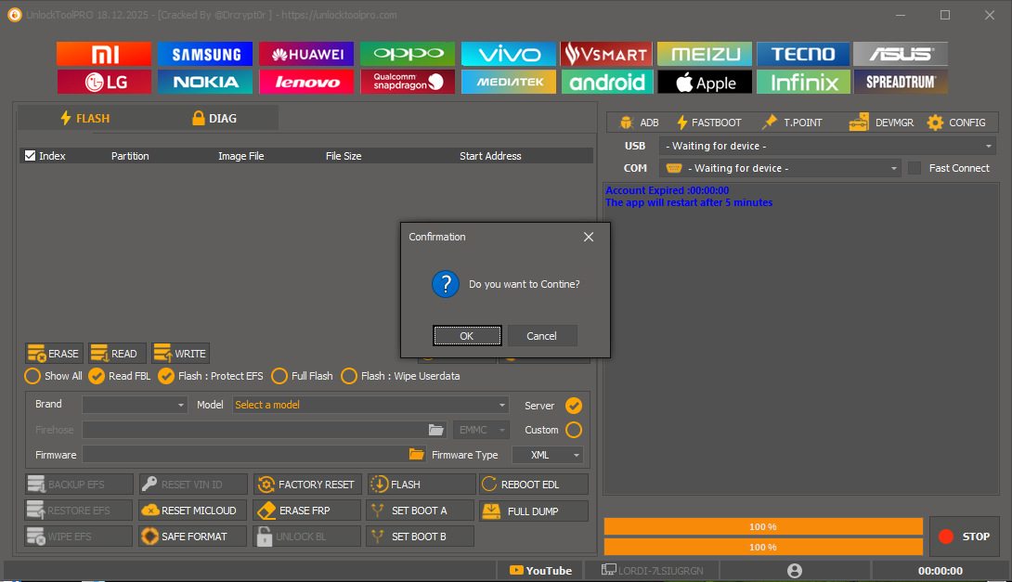Screen dimensions: 1012x582
Task: Click the FULL DUMP button
Action: tap(534, 511)
